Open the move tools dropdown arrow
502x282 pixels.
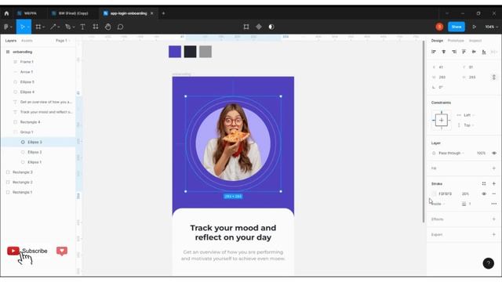[x=28, y=27]
